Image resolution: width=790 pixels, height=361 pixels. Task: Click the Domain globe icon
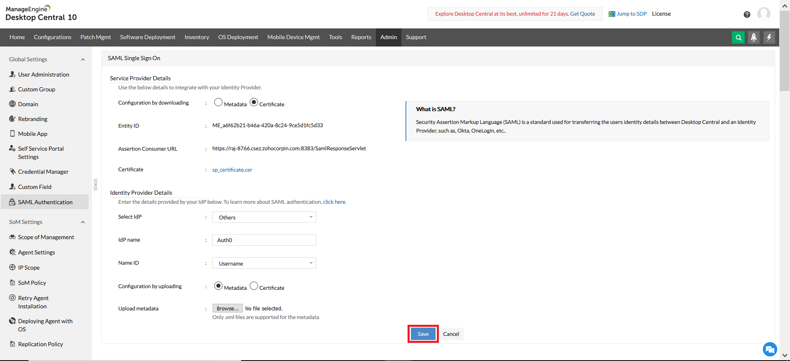pos(12,104)
